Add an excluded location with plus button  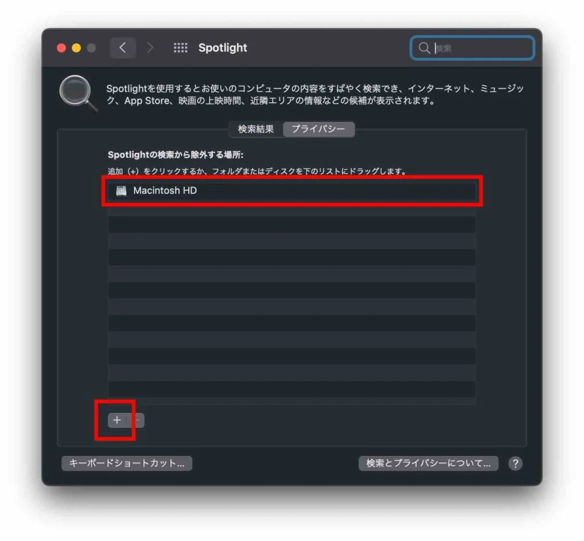pyautogui.click(x=117, y=420)
